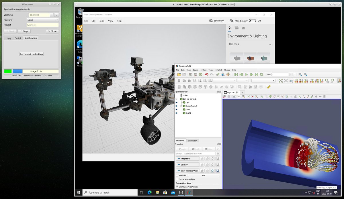Click the Properties search settings gear icon

(x=218, y=154)
